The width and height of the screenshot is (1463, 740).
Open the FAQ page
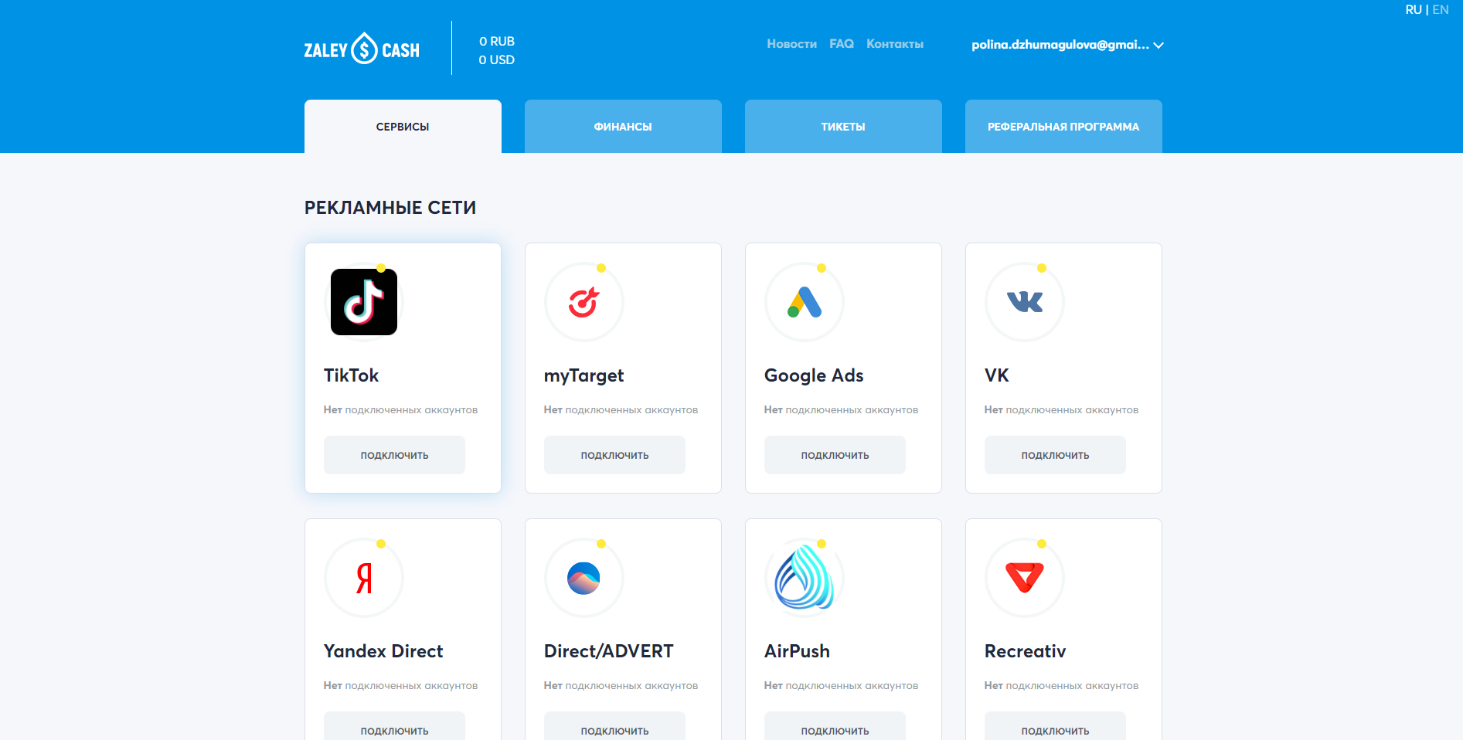(842, 44)
